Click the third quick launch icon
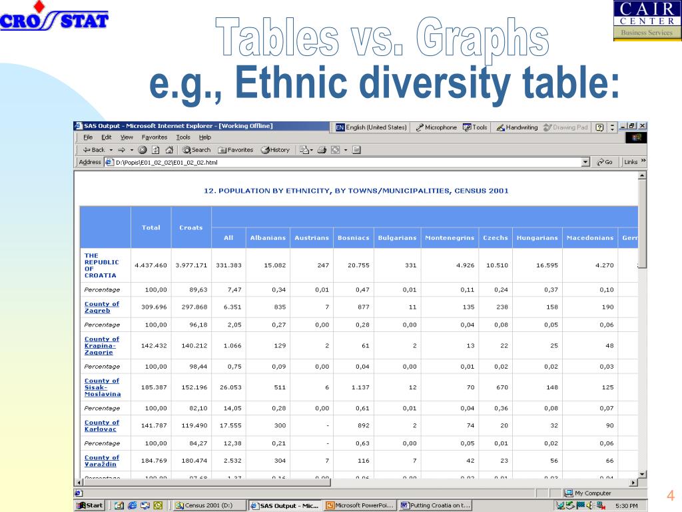 pos(145,505)
